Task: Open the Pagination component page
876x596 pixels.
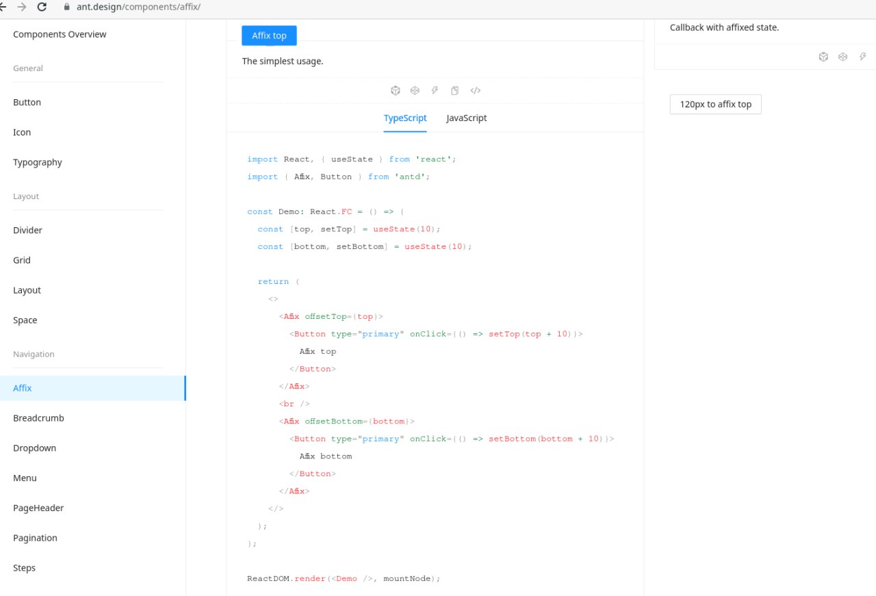Action: (x=35, y=538)
